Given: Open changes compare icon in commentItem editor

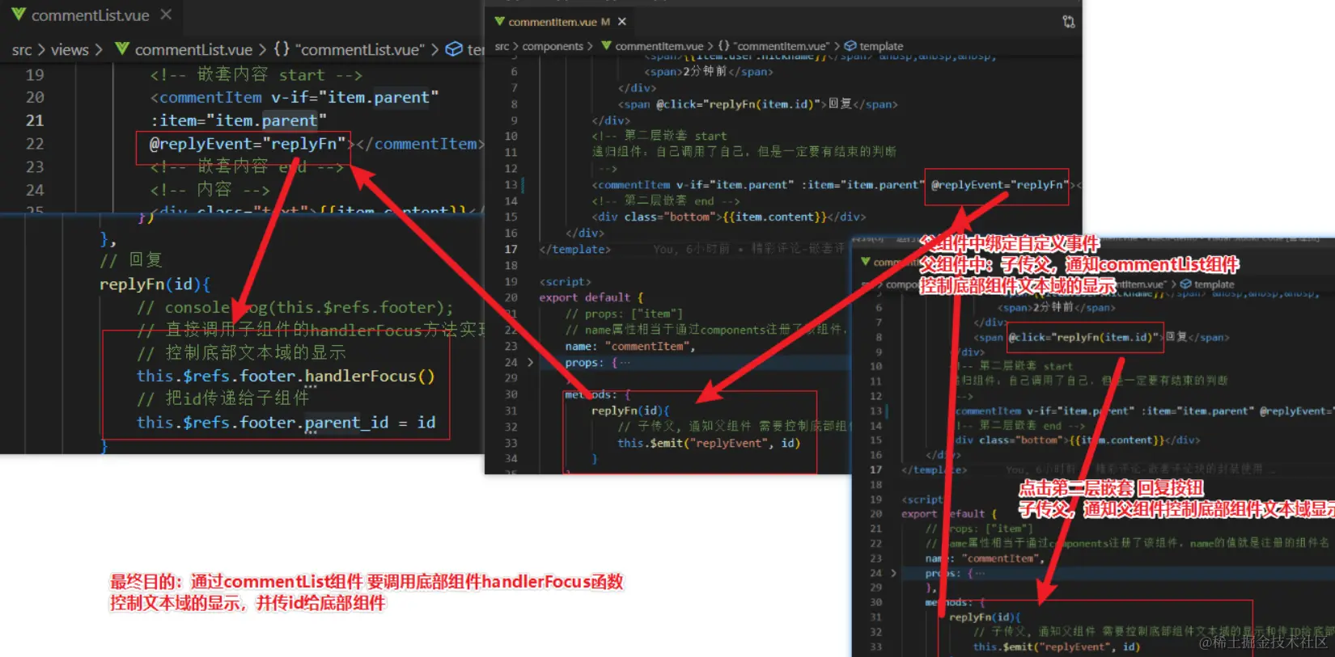Looking at the screenshot, I should click(x=1069, y=22).
